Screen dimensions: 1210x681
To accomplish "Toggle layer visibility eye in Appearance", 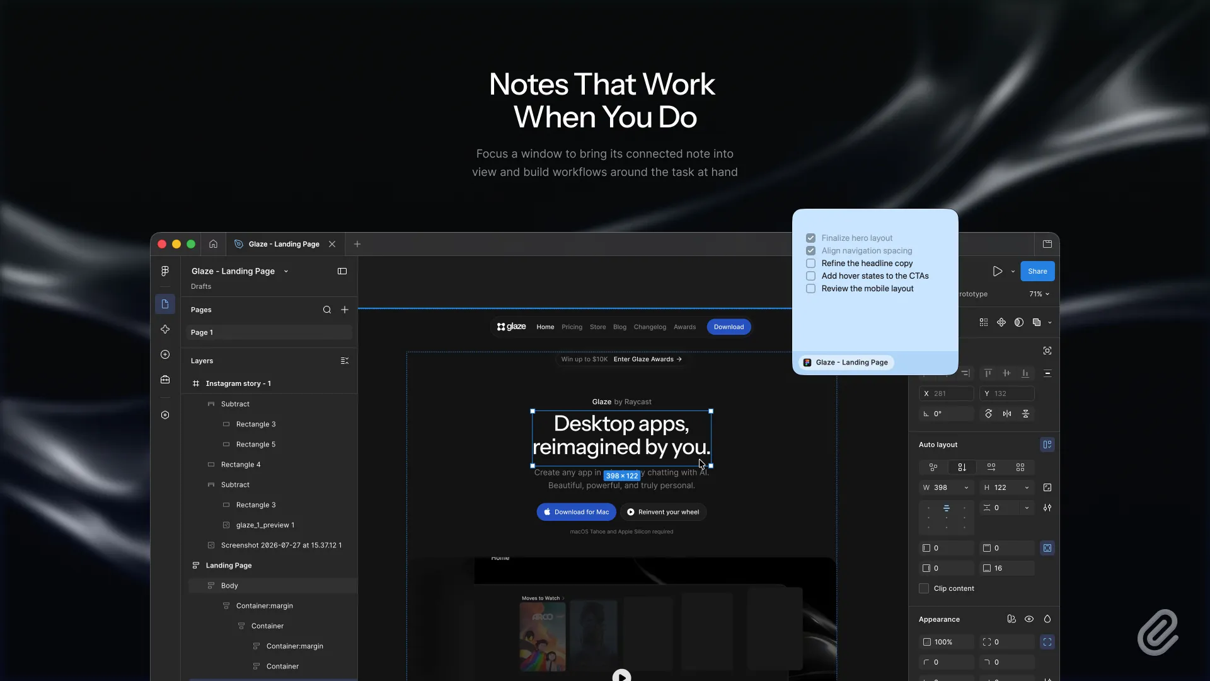I will (x=1029, y=619).
